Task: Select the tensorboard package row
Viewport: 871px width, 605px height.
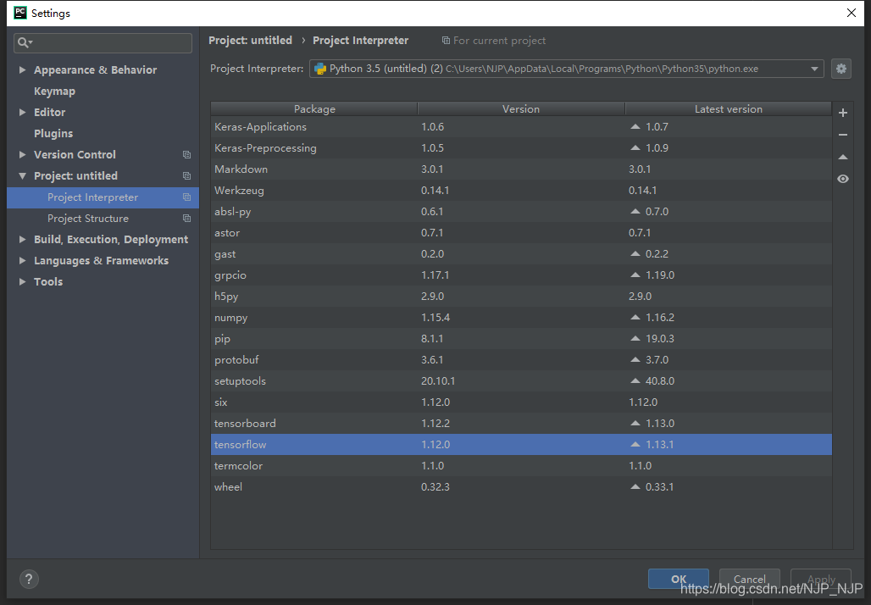Action: coord(521,424)
